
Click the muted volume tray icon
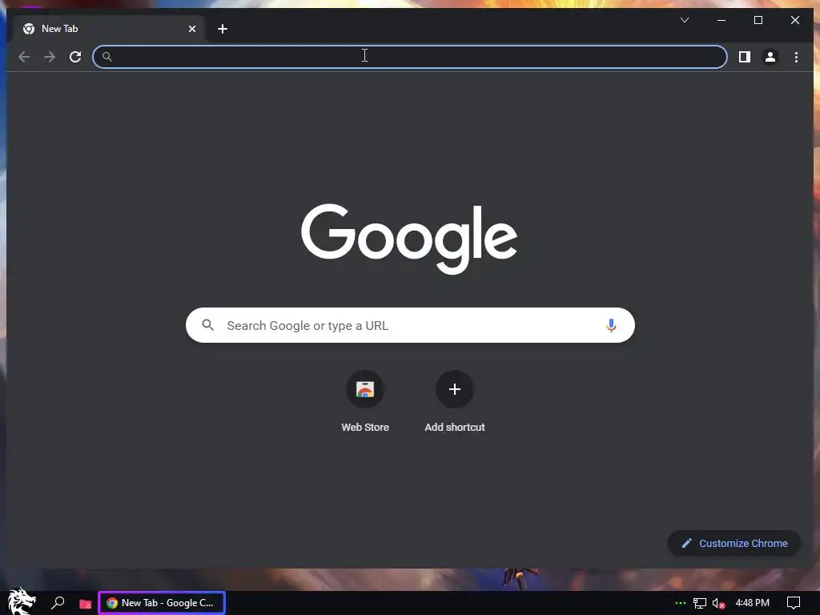[x=718, y=604]
